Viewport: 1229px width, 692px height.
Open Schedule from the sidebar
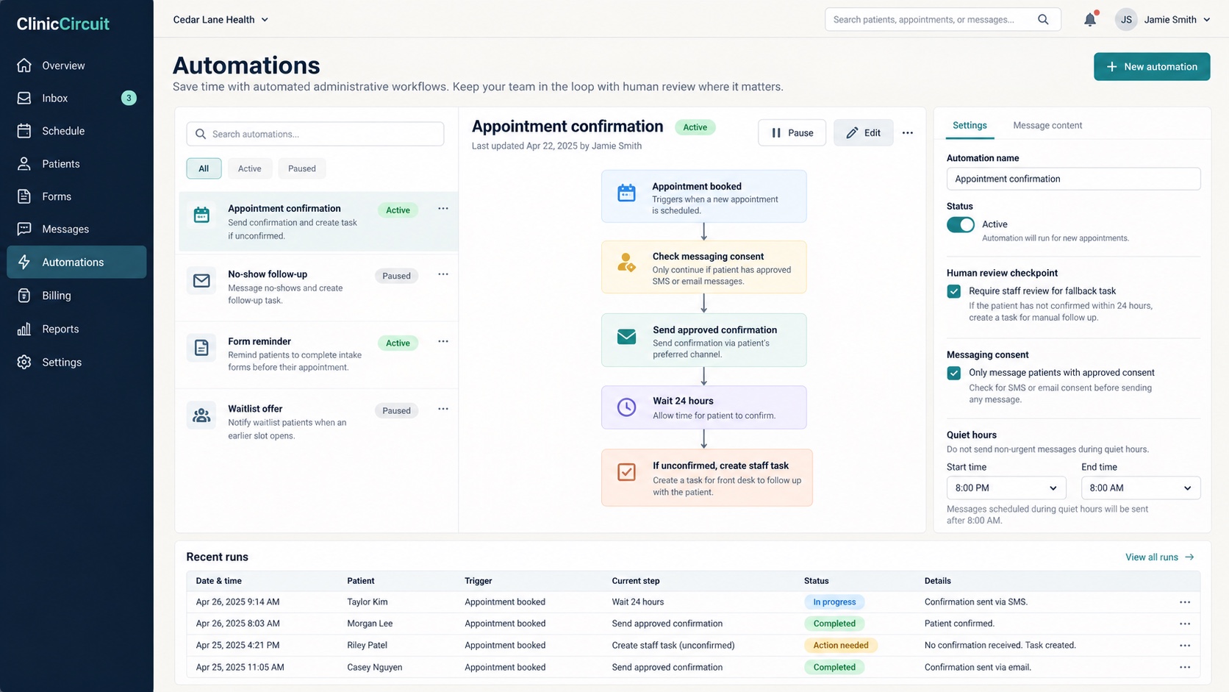[x=76, y=131]
